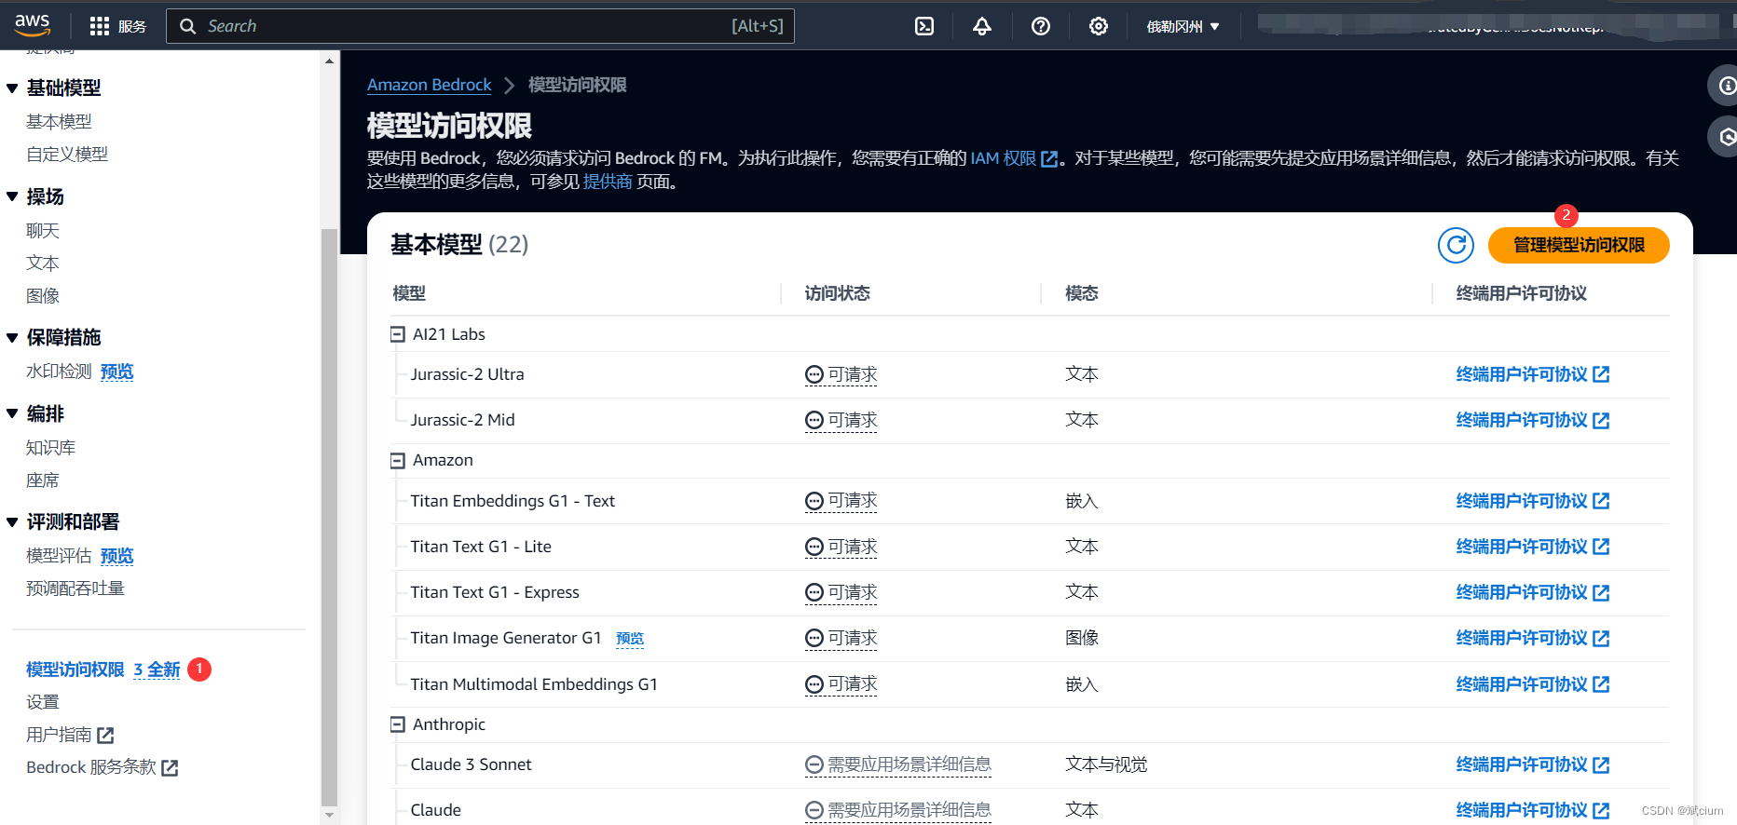Image resolution: width=1737 pixels, height=825 pixels.
Task: Open 终端用户许可协议 for Titan Multimodal Embeddings G1
Action: coord(1532,684)
